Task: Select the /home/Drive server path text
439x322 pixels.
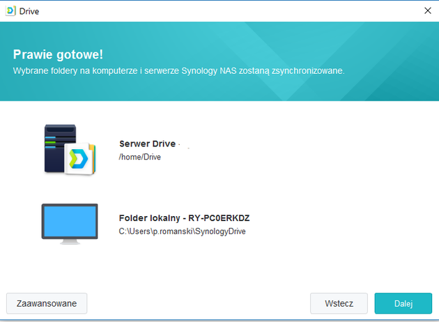Action: tap(139, 157)
